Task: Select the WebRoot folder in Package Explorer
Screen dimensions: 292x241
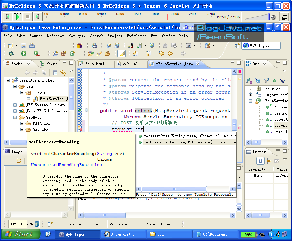Action: [34, 117]
